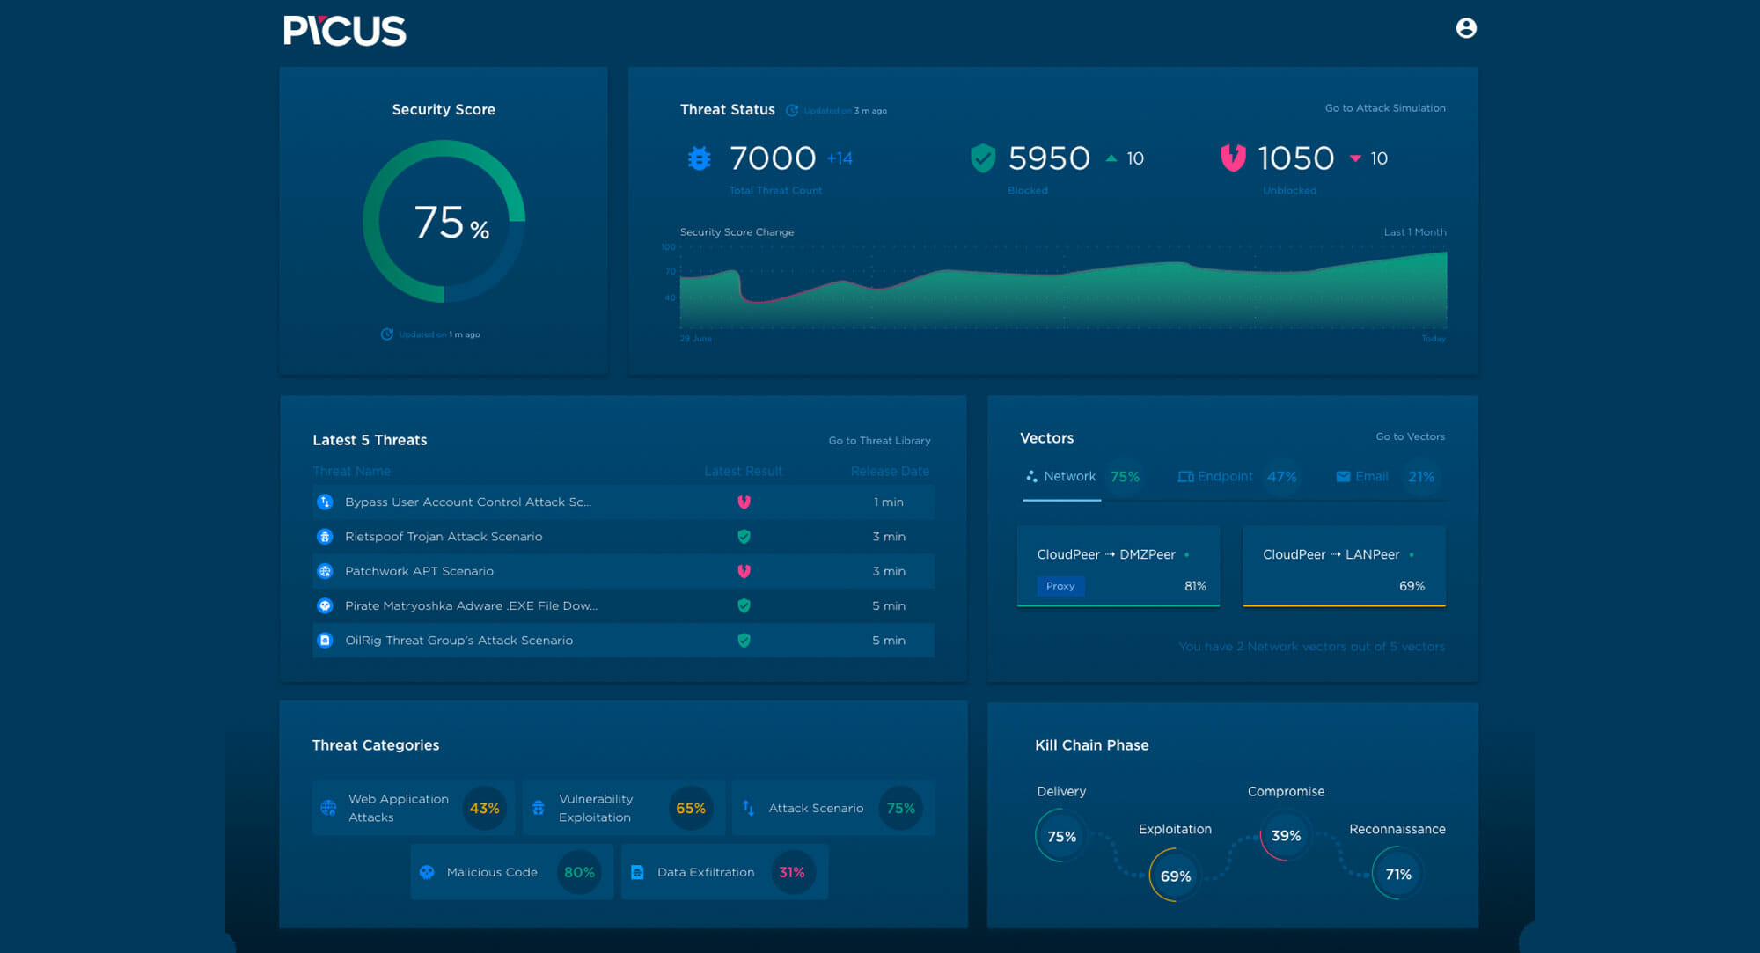Click the globe icon for Web Application Attacks
Viewport: 1760px width, 953px height.
click(328, 807)
